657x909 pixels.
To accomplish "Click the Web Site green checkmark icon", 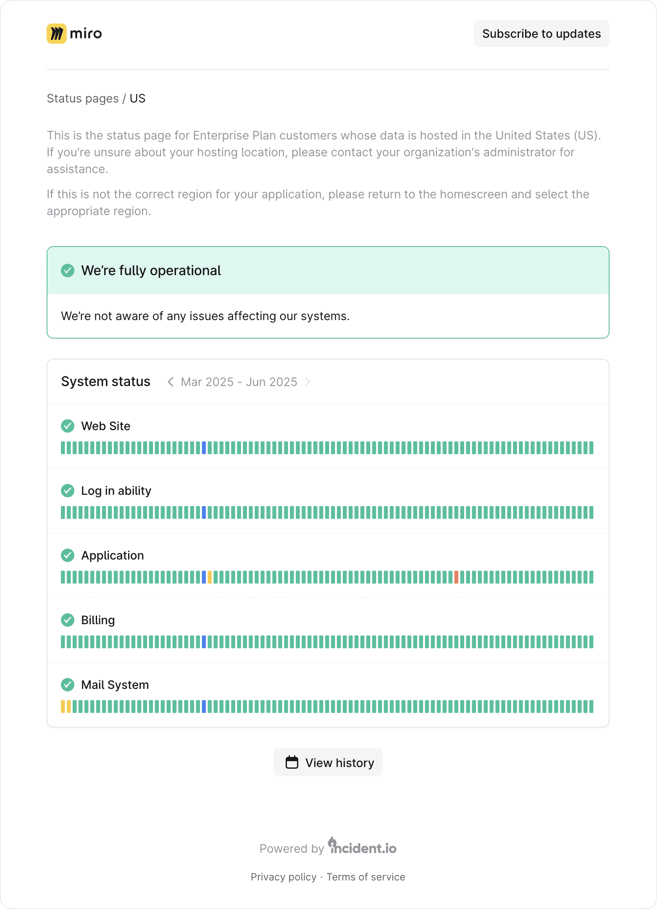I will tap(68, 426).
